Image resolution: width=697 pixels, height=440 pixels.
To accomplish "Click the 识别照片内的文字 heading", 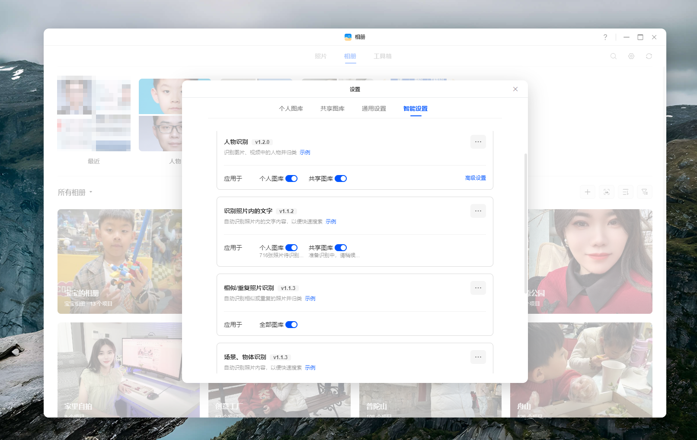I will 248,211.
